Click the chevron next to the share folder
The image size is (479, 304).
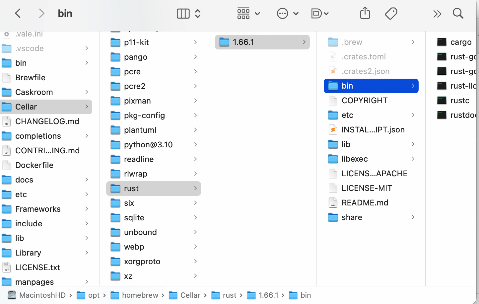(x=413, y=217)
